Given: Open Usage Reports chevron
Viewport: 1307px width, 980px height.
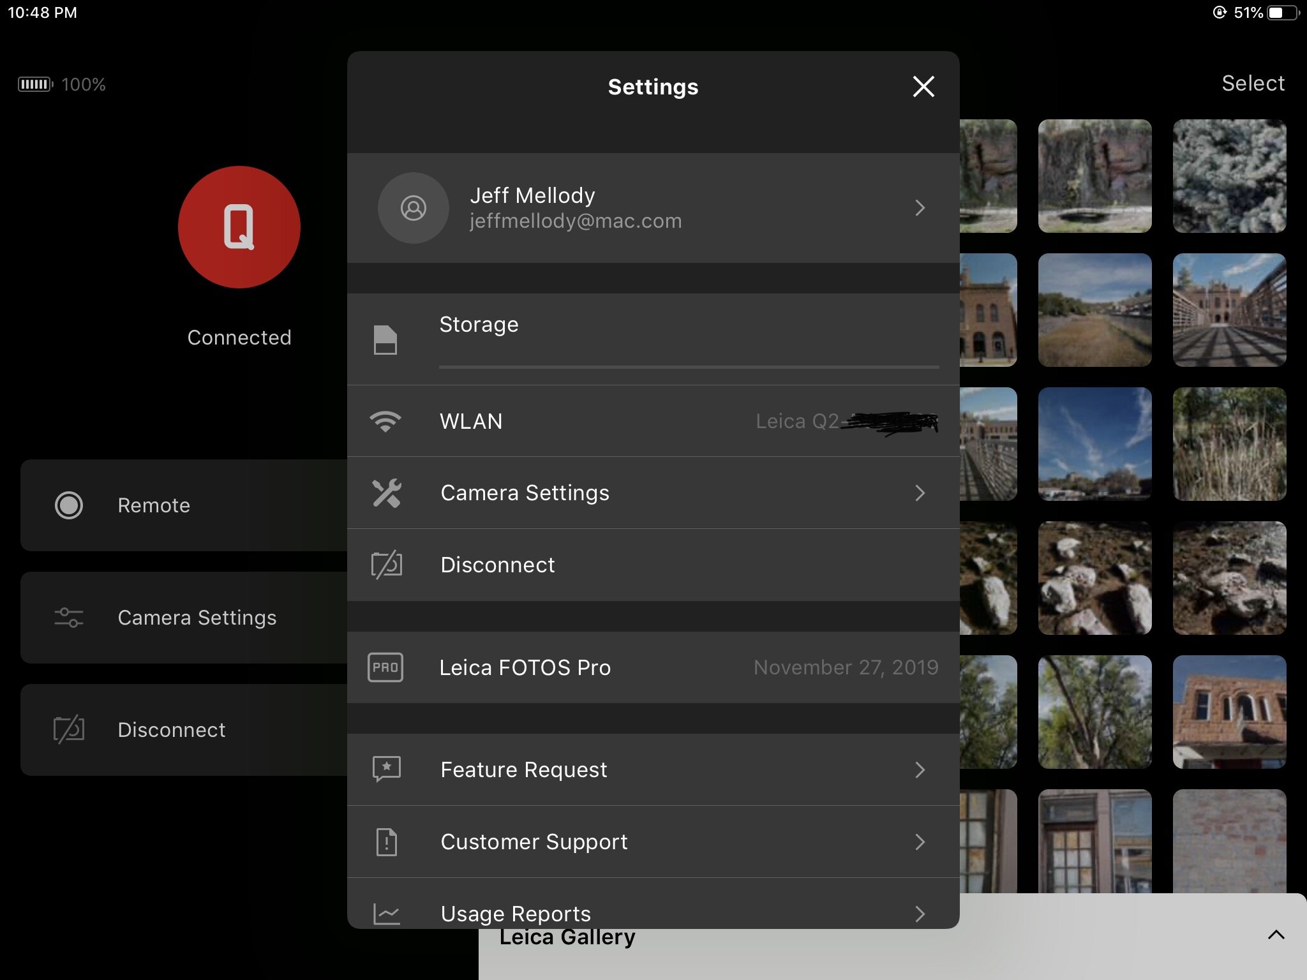Looking at the screenshot, I should click(920, 914).
